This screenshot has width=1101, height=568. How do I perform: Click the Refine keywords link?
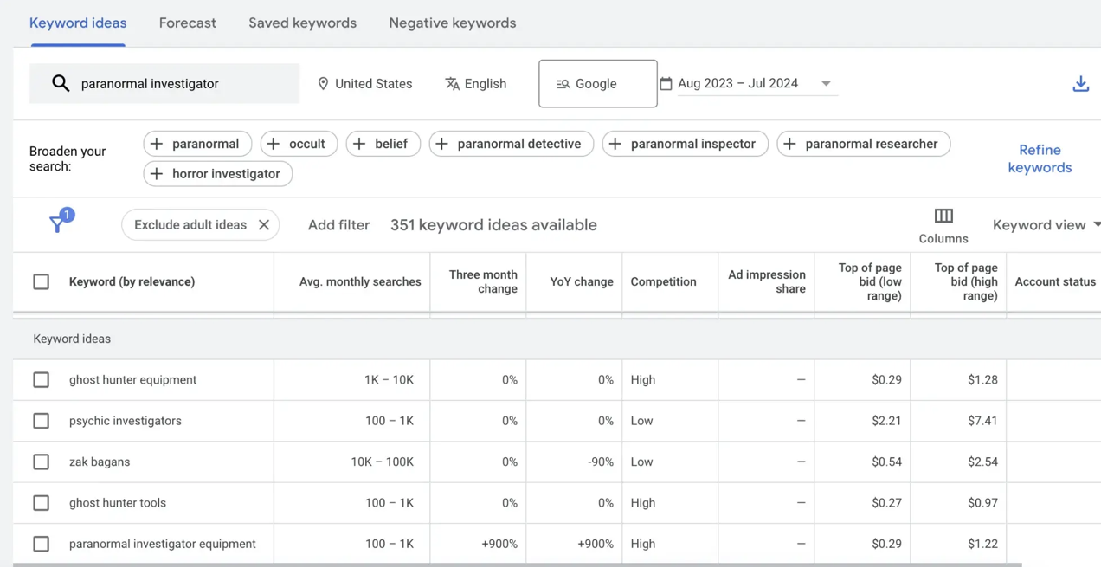pos(1040,158)
